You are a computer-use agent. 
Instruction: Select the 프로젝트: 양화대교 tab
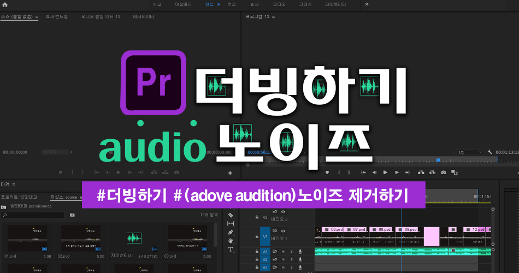(19, 197)
